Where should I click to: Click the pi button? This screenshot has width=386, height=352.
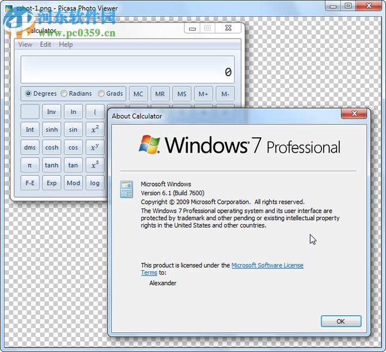[30, 165]
